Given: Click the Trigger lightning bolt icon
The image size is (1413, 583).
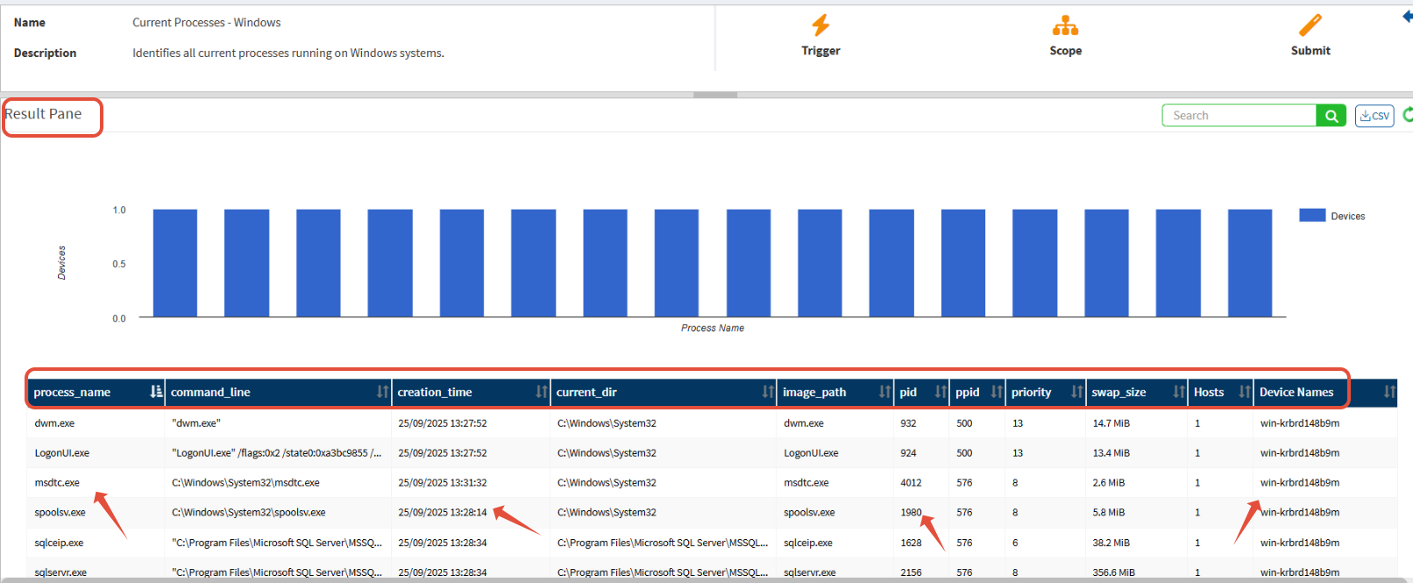Looking at the screenshot, I should [820, 25].
